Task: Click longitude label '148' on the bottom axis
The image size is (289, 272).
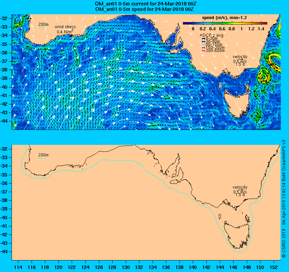Action: 247,267
